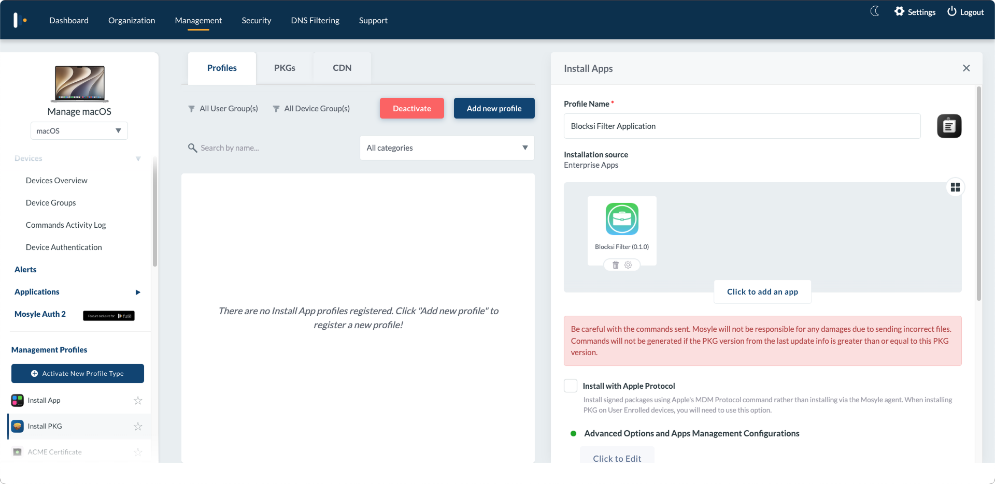Collapse the Devices section arrow

[x=138, y=159]
